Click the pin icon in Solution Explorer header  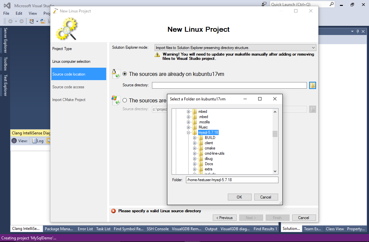pyautogui.click(x=358, y=31)
